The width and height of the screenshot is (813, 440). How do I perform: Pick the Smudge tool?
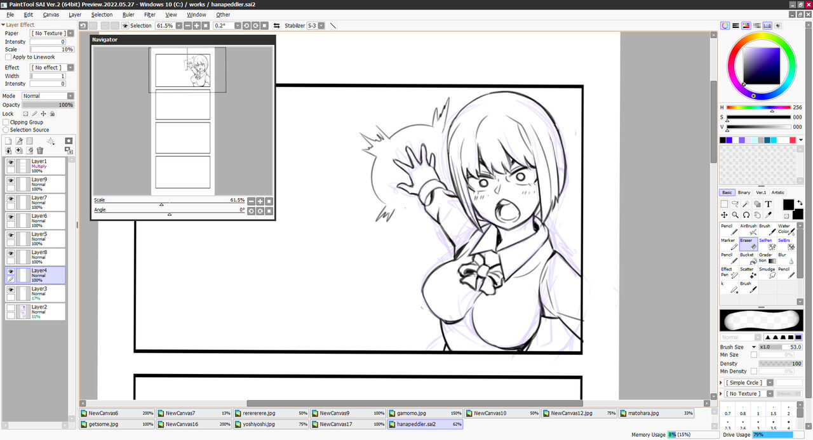[768, 272]
